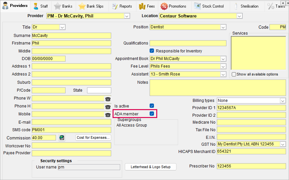Image resolution: width=289 pixels, height=180 pixels.
Task: Click the Workcover No field
Action: [72, 145]
